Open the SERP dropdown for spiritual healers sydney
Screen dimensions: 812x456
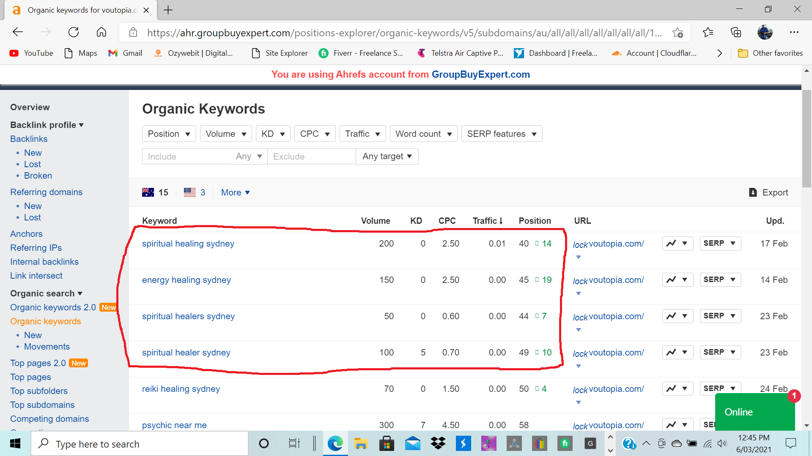(720, 316)
